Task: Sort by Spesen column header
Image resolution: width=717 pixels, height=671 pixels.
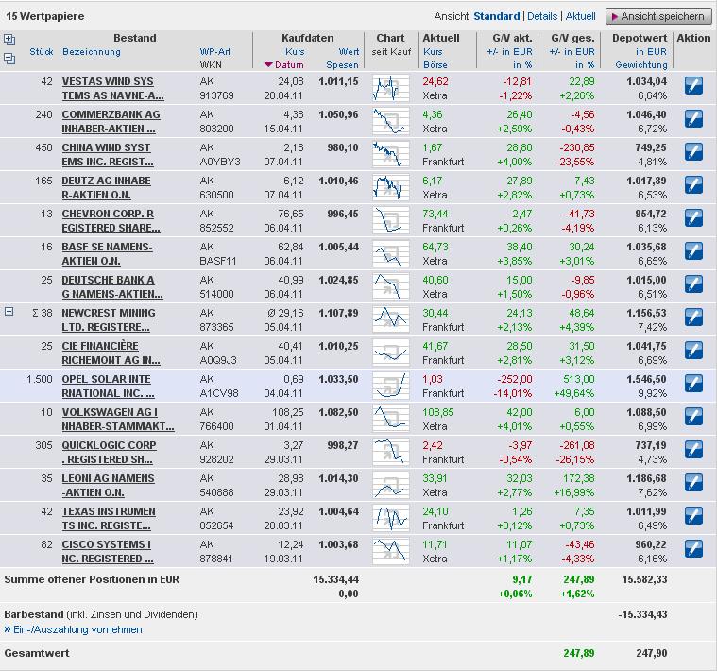Action: point(342,65)
